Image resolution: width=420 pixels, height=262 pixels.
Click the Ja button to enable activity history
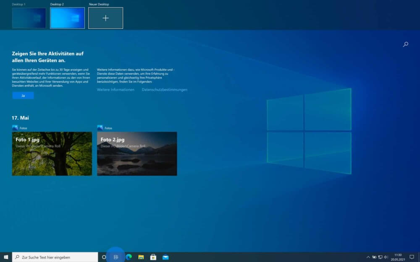pos(23,96)
